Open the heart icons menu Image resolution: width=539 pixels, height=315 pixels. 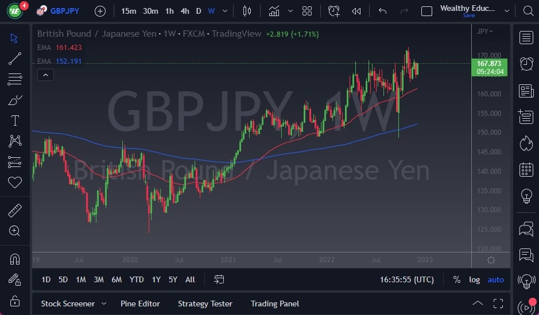[x=15, y=182]
